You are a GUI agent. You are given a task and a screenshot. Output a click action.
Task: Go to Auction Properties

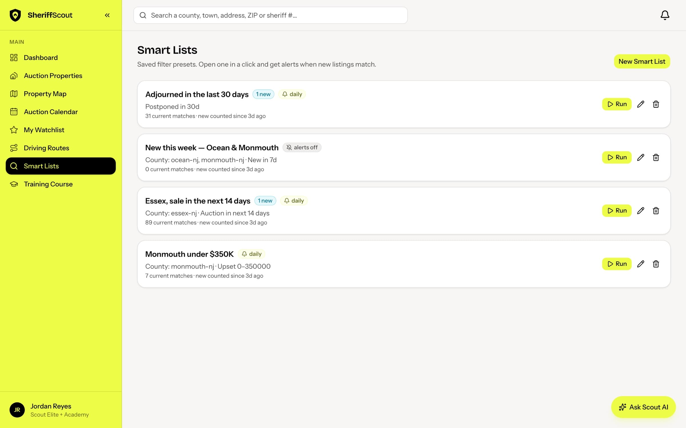tap(61, 76)
